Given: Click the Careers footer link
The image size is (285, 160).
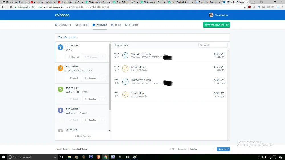Looking at the screenshot, I should pyautogui.click(x=66, y=149).
